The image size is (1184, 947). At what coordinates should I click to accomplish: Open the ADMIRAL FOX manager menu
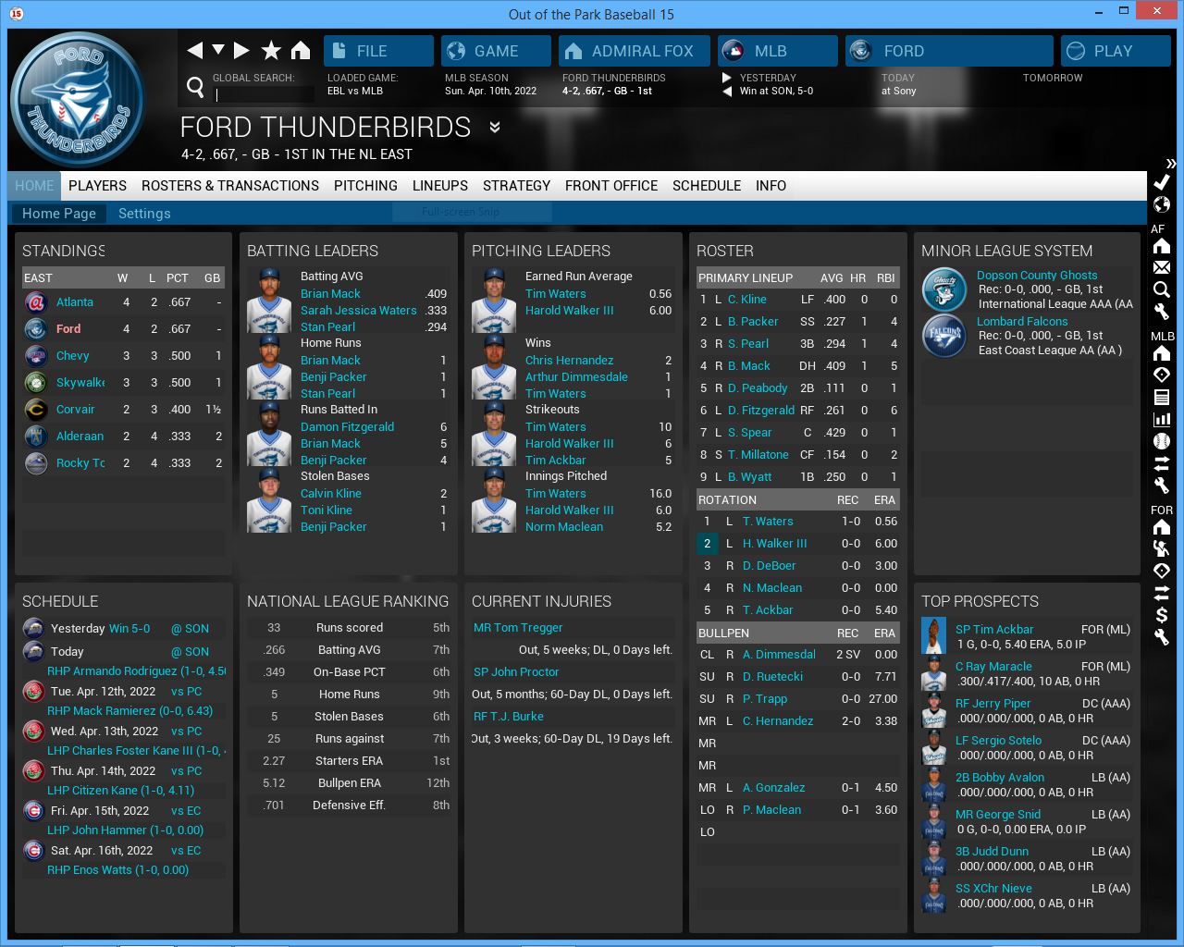pos(635,51)
